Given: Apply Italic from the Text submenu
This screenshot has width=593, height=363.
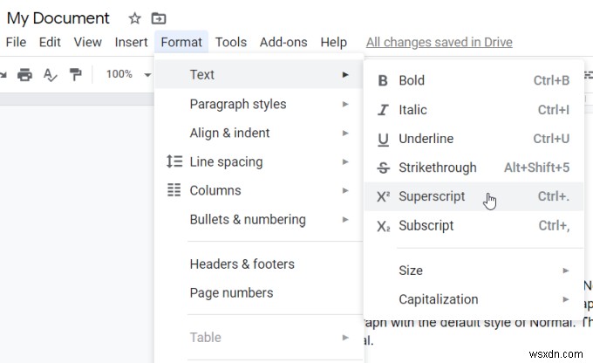Looking at the screenshot, I should 412,109.
